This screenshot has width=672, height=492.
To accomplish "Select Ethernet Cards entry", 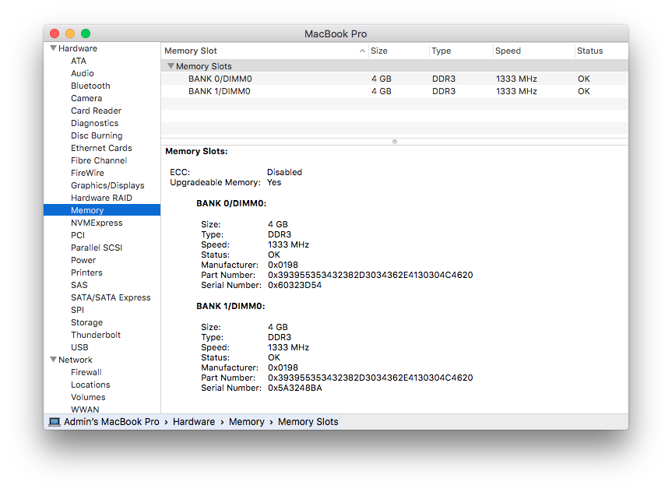I will click(101, 148).
